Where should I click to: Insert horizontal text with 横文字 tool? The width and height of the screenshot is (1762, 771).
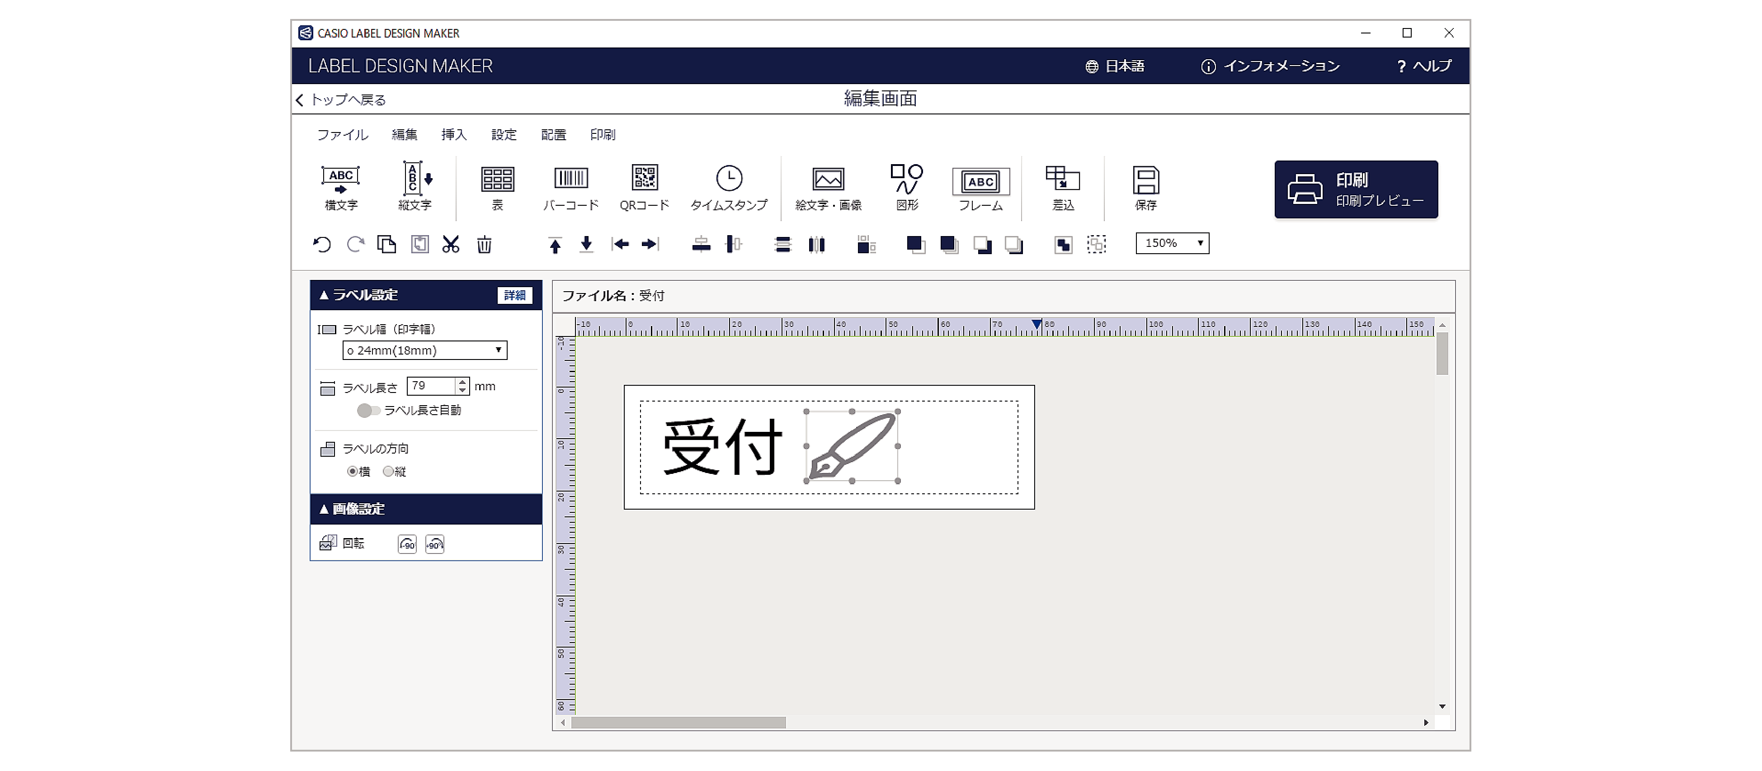(x=341, y=188)
